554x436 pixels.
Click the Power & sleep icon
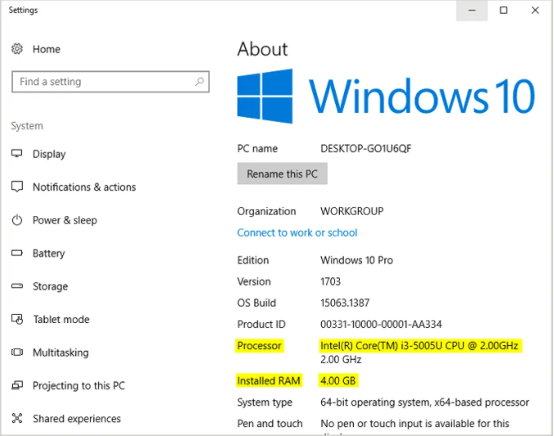tap(17, 220)
